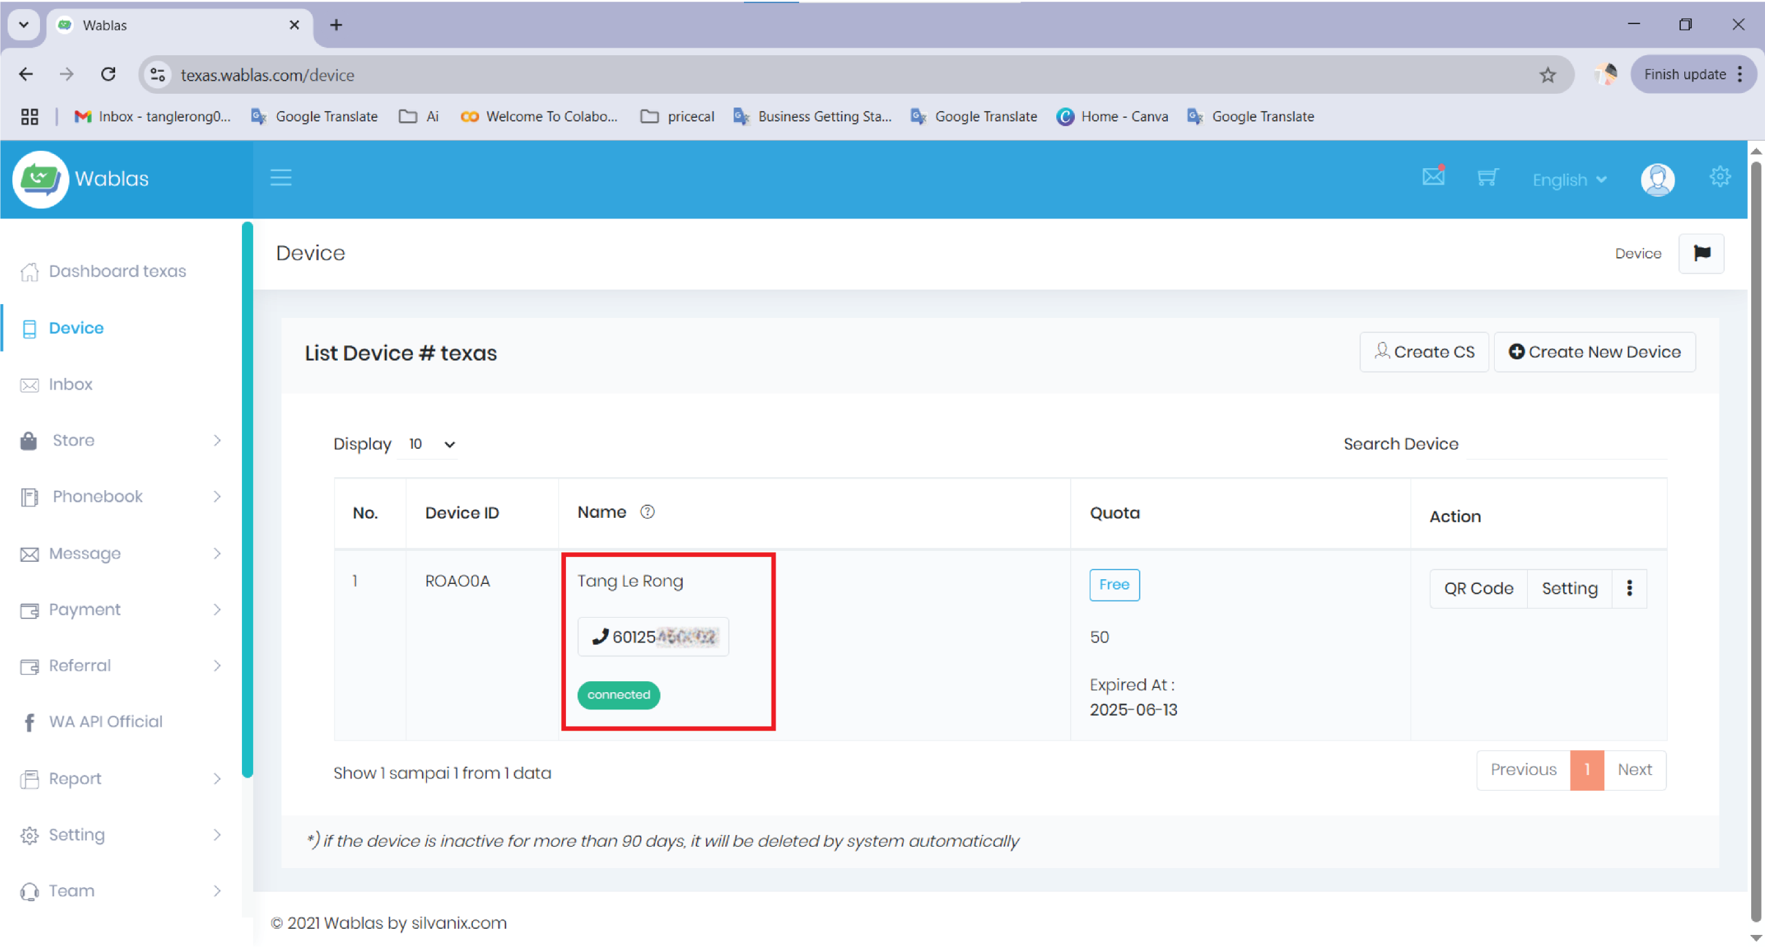Screen dimensions: 1765x948
Task: Open the Ai bookmarks folder
Action: (x=418, y=117)
